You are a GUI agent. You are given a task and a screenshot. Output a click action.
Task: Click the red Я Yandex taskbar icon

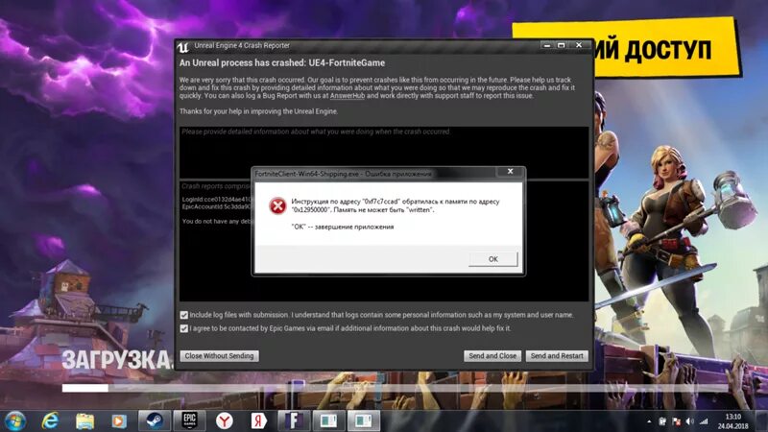pyautogui.click(x=259, y=420)
